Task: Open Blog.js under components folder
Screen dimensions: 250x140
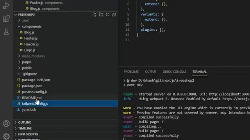Action: (x=29, y=32)
